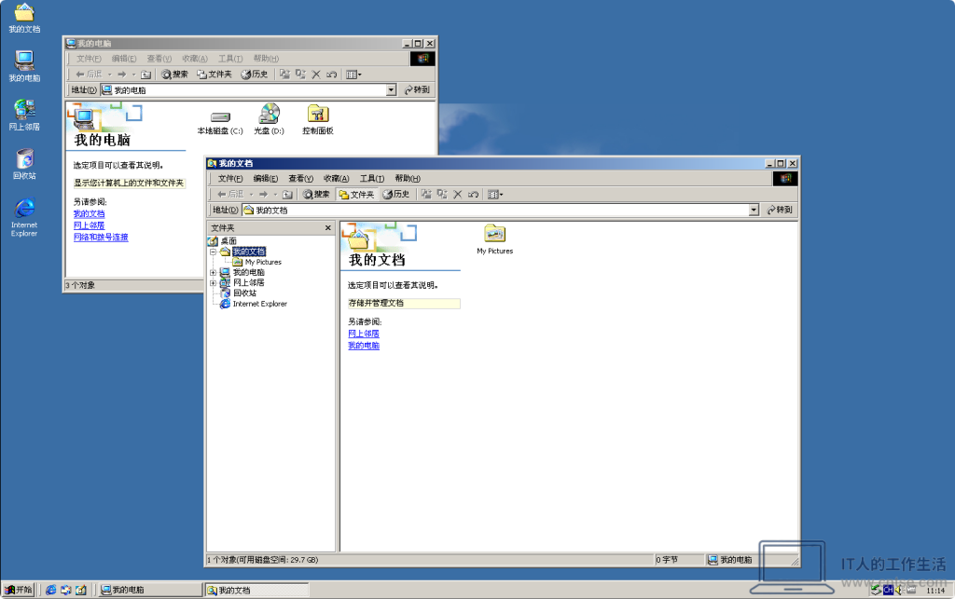The image size is (955, 599).
Task: Select 回收站 recycle bin on desktop
Action: click(x=24, y=164)
